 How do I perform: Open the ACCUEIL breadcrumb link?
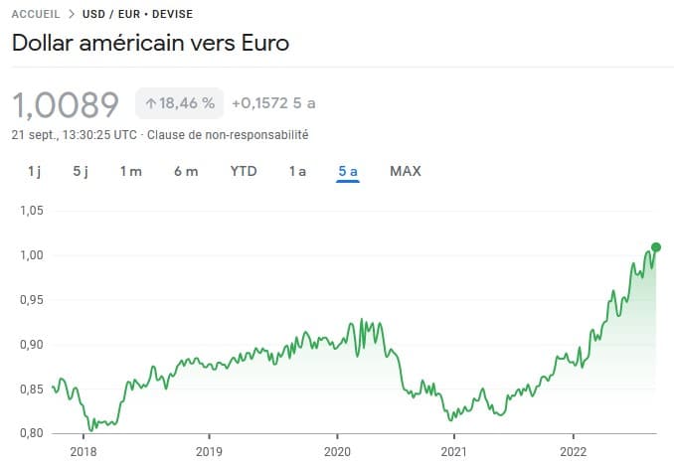click(x=36, y=14)
